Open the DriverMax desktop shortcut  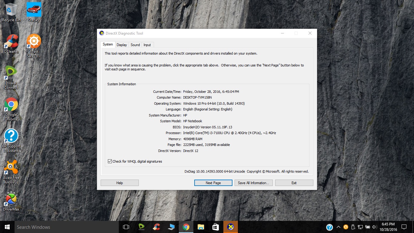(11, 200)
